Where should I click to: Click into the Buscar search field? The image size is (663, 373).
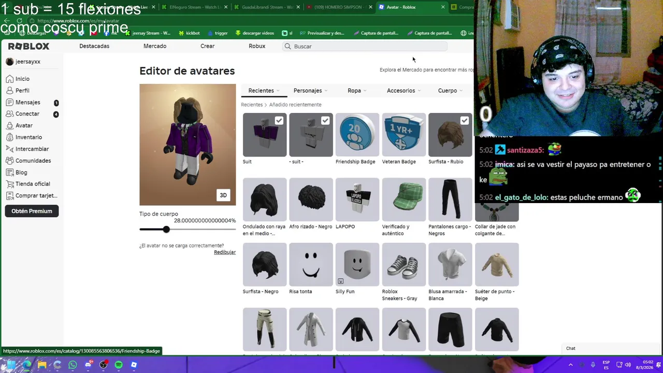click(x=365, y=46)
